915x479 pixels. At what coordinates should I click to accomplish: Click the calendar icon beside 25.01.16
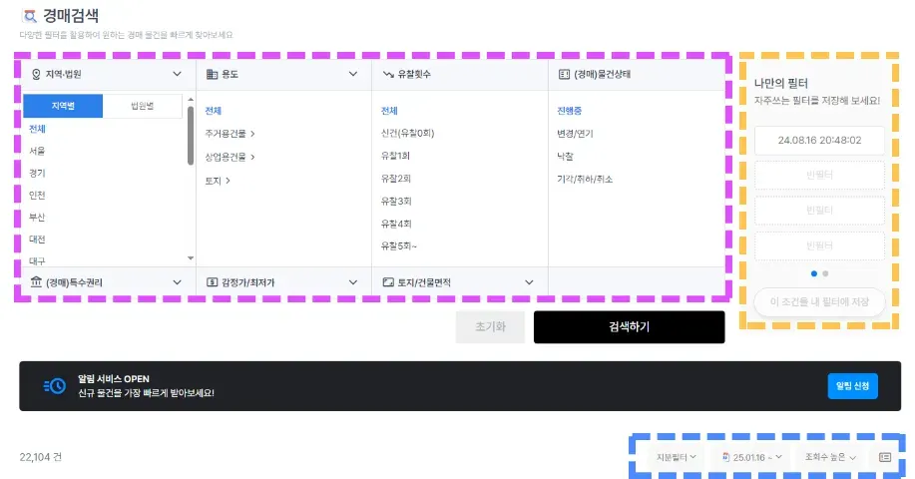[726, 457]
